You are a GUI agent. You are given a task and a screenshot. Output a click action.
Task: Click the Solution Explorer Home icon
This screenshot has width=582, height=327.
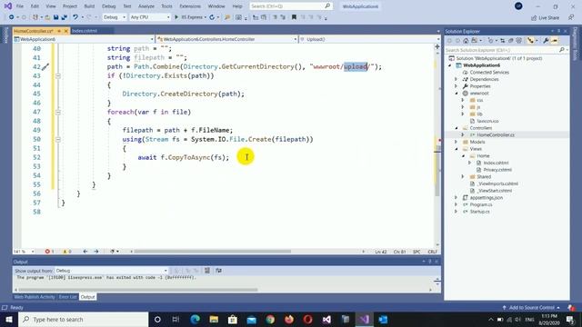coord(466,41)
